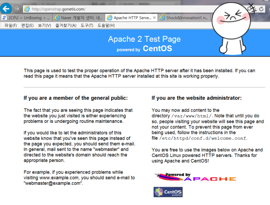The height and width of the screenshot is (205, 270).
Task: Click the CentOS text in the banner
Action: (x=157, y=48)
